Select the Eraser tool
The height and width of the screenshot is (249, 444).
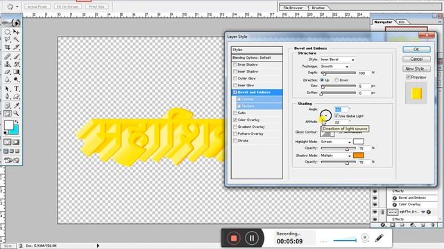pyautogui.click(x=8, y=72)
